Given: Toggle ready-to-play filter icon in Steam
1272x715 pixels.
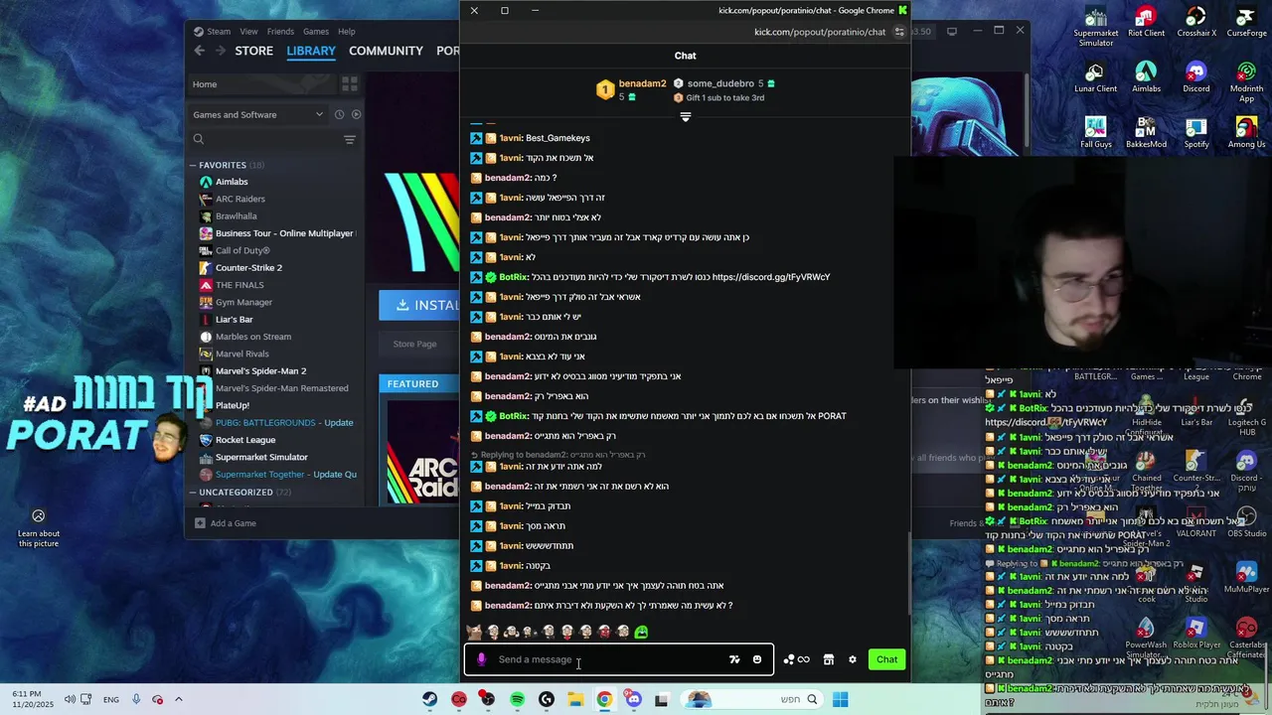Looking at the screenshot, I should coord(356,114).
